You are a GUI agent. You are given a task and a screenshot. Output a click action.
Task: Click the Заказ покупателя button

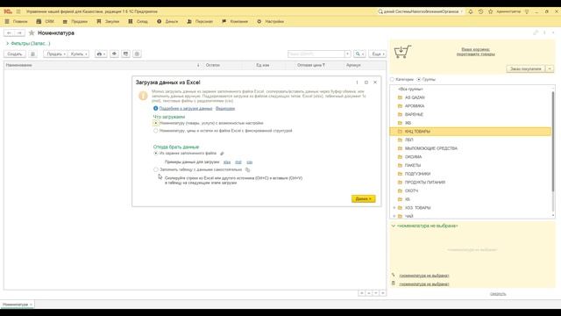[x=526, y=68]
